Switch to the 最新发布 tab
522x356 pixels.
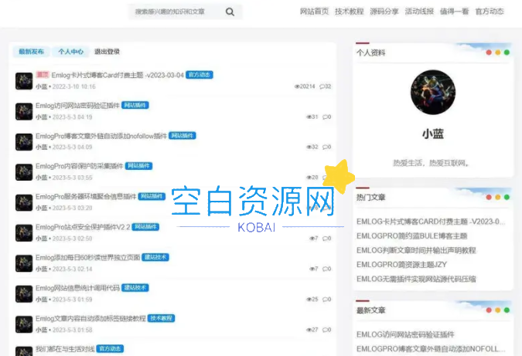click(x=31, y=52)
